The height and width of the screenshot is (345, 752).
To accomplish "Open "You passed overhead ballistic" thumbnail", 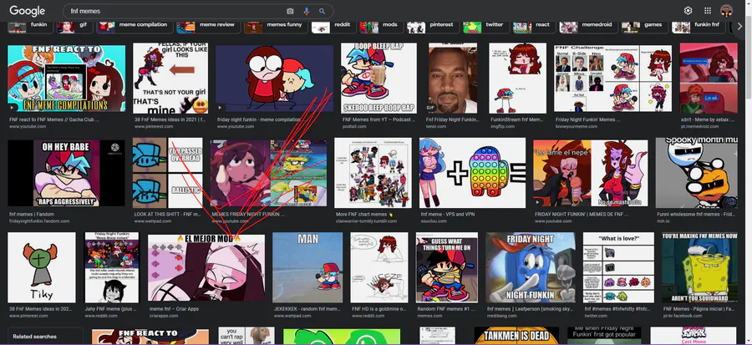I will click(x=168, y=173).
